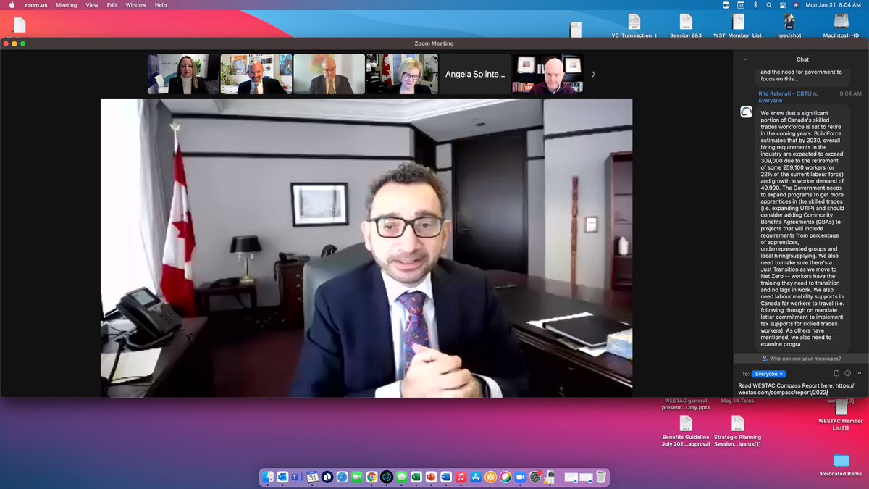869x489 pixels.
Task: Select 'headshot' desktop image file
Action: (789, 25)
